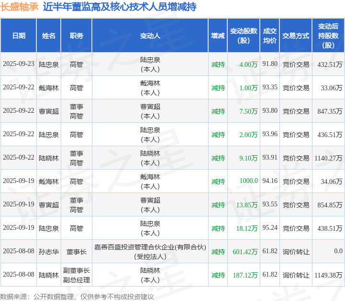Click 减持 in the 孙志华 row
This screenshot has height=301, width=345.
218,252
